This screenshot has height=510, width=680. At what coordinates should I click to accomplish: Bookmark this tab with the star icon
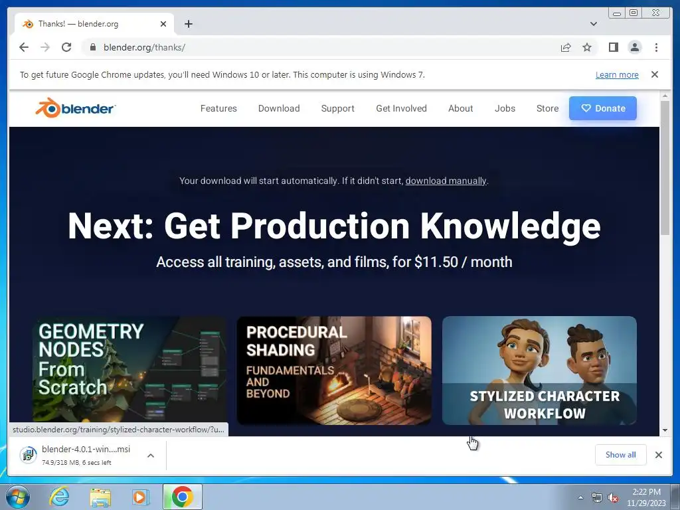pyautogui.click(x=587, y=47)
